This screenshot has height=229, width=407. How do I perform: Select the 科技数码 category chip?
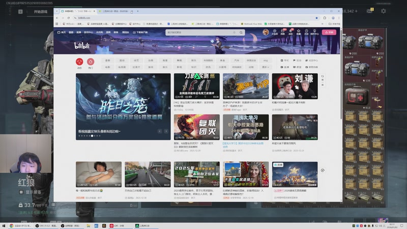208,61
